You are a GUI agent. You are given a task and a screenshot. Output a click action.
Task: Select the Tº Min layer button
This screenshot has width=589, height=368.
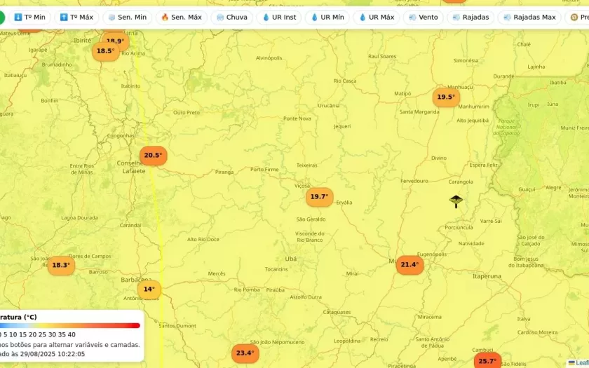pos(29,18)
